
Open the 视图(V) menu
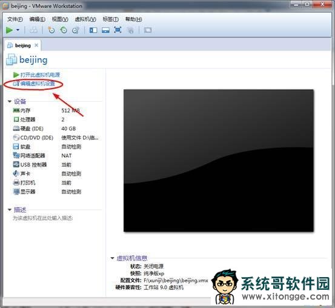pos(60,19)
